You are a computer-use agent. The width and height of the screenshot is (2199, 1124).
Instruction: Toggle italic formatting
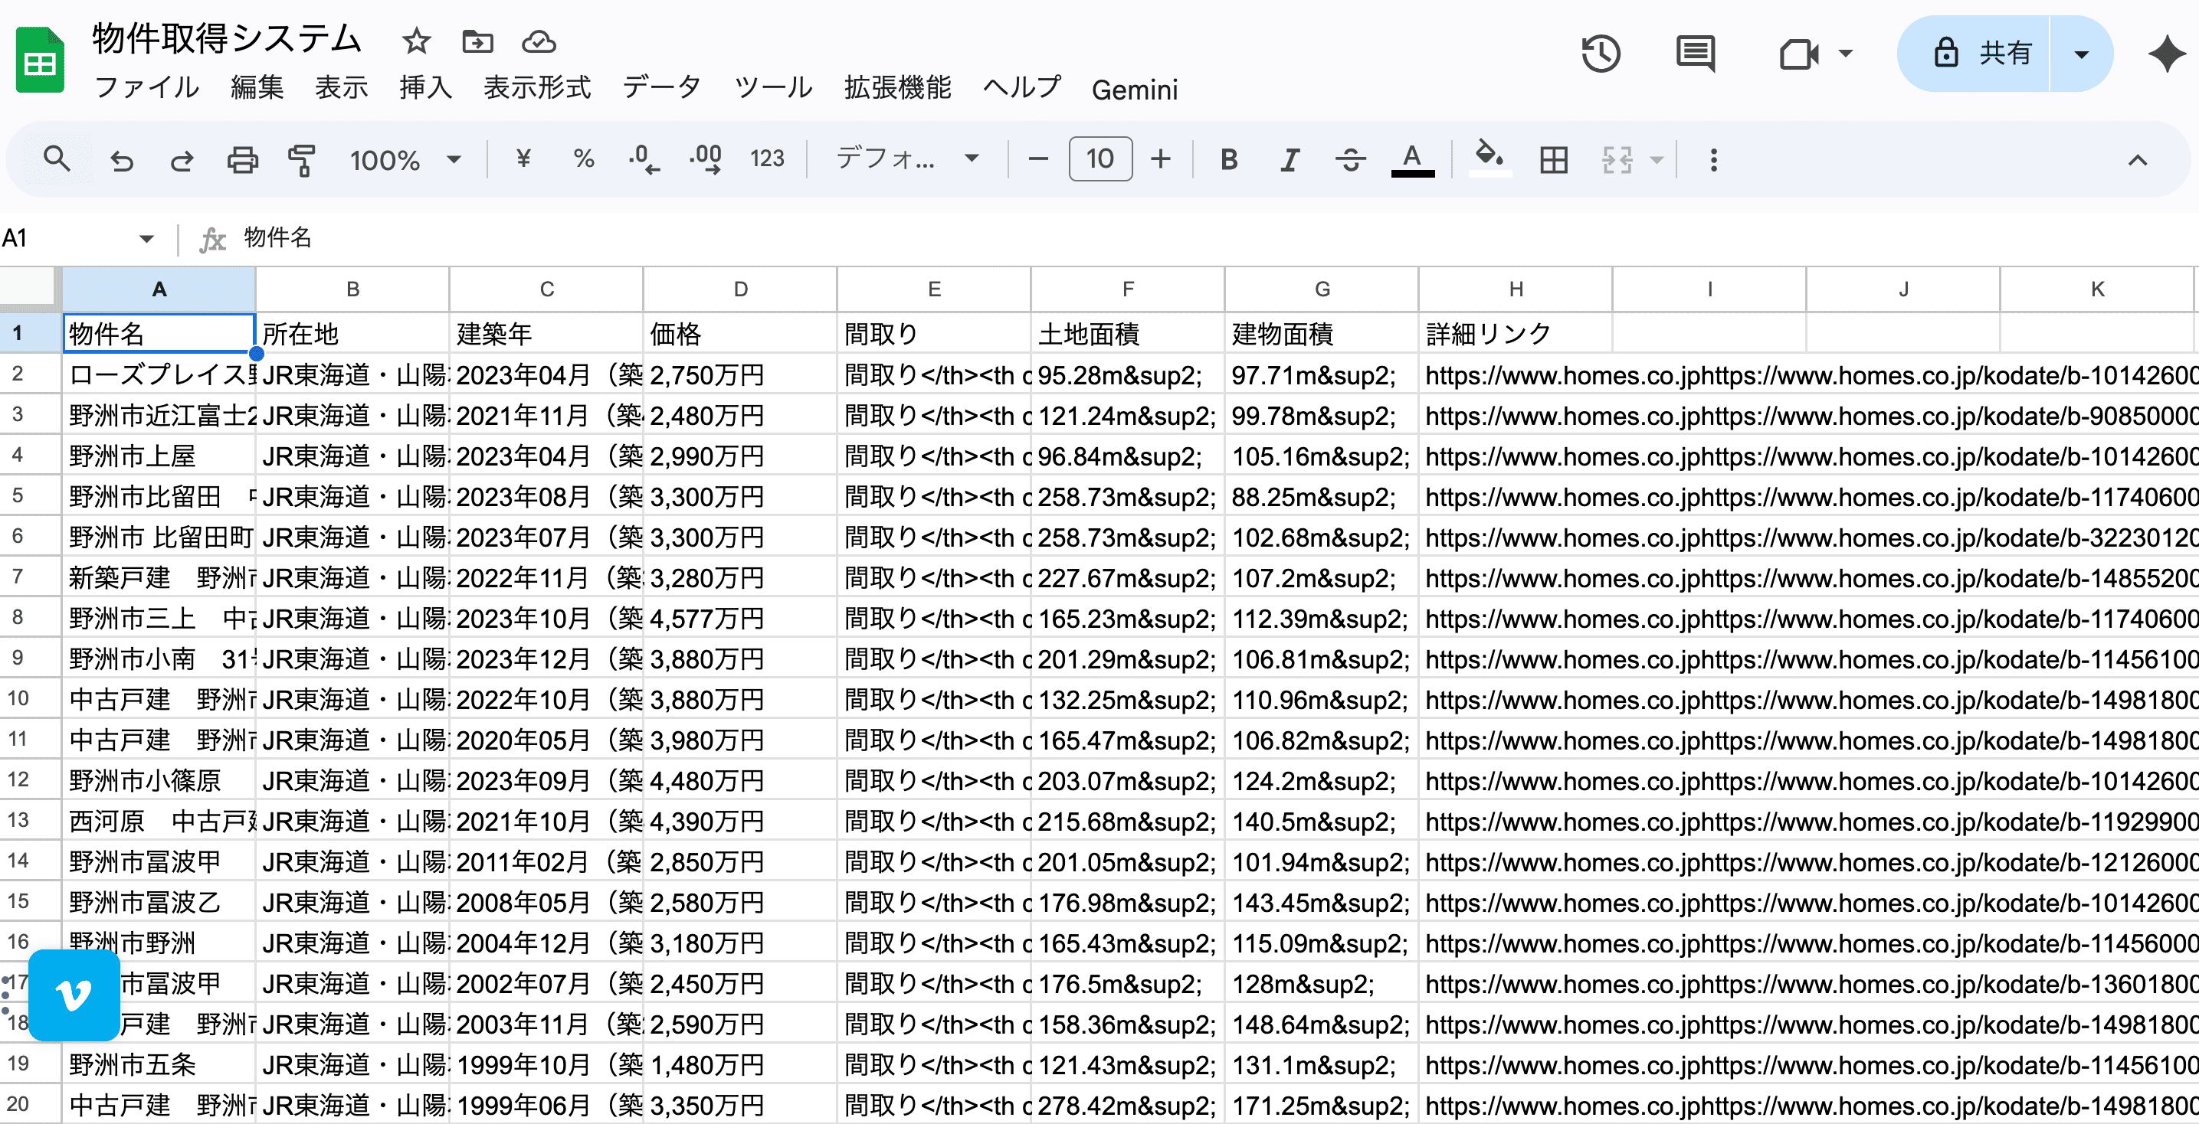click(1289, 158)
